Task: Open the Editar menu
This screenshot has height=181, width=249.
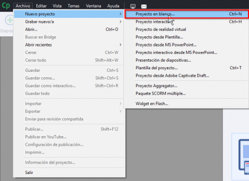Action: [x=41, y=6]
